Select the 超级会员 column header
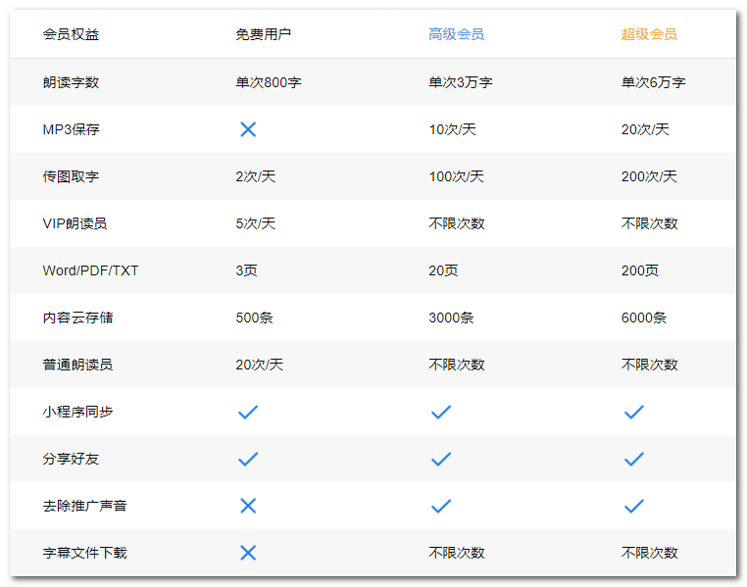 point(649,34)
